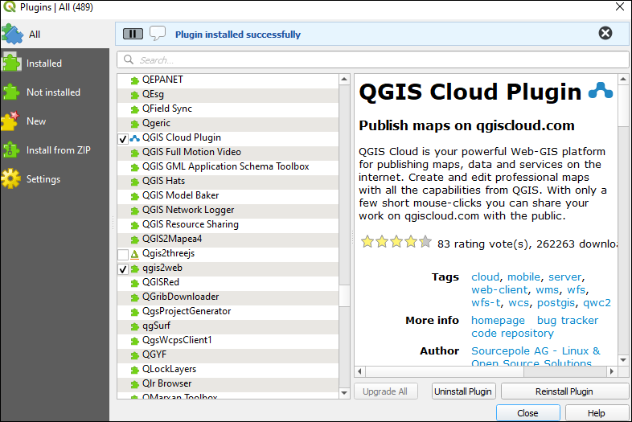Image resolution: width=632 pixels, height=422 pixels.
Task: Click the wms tag link
Action: pyautogui.click(x=547, y=290)
